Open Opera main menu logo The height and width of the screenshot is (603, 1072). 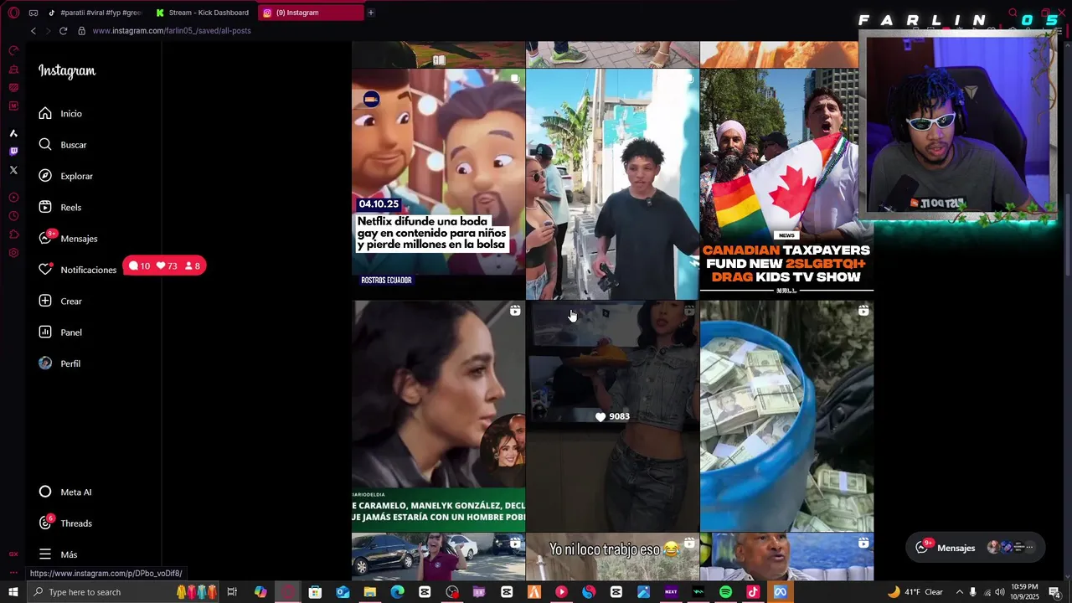point(13,13)
